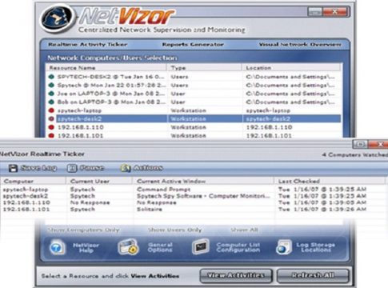This screenshot has height=288, width=388.
Task: Select 192.168.1.101 in Resource Name list
Action: [81, 135]
